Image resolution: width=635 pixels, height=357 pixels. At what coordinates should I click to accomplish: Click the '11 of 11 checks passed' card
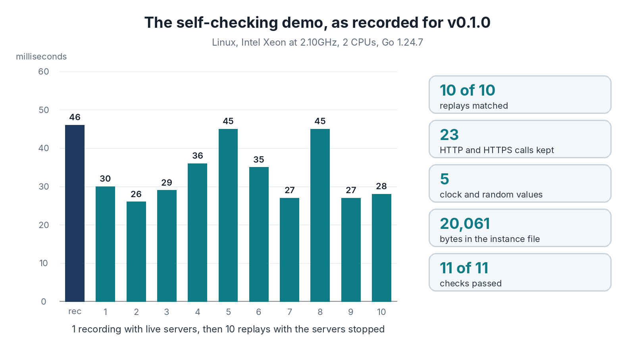point(520,273)
